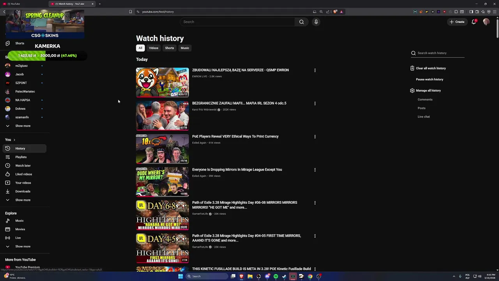The height and width of the screenshot is (281, 499).
Task: Select the All filter chip
Action: click(140, 48)
